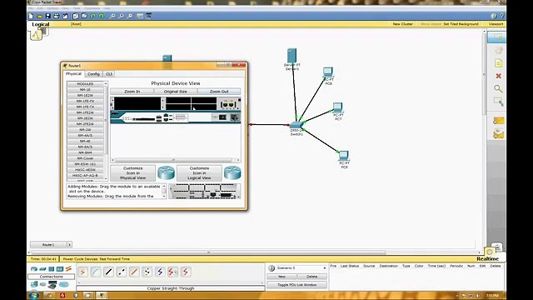The image size is (533, 300).
Task: Open the Logical workspace tab
Action: coord(41,24)
